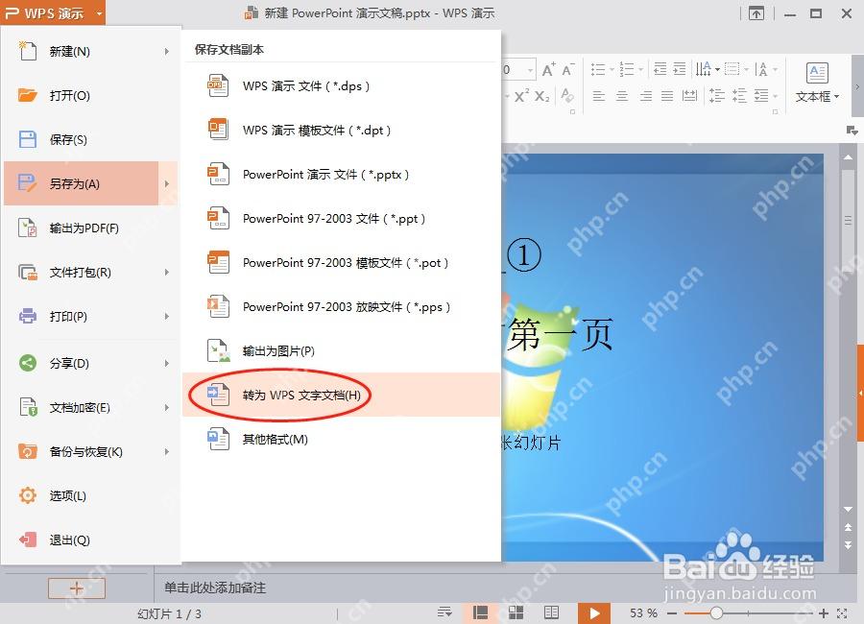Open 选项(L) settings entry
This screenshot has height=624, width=864.
point(90,495)
